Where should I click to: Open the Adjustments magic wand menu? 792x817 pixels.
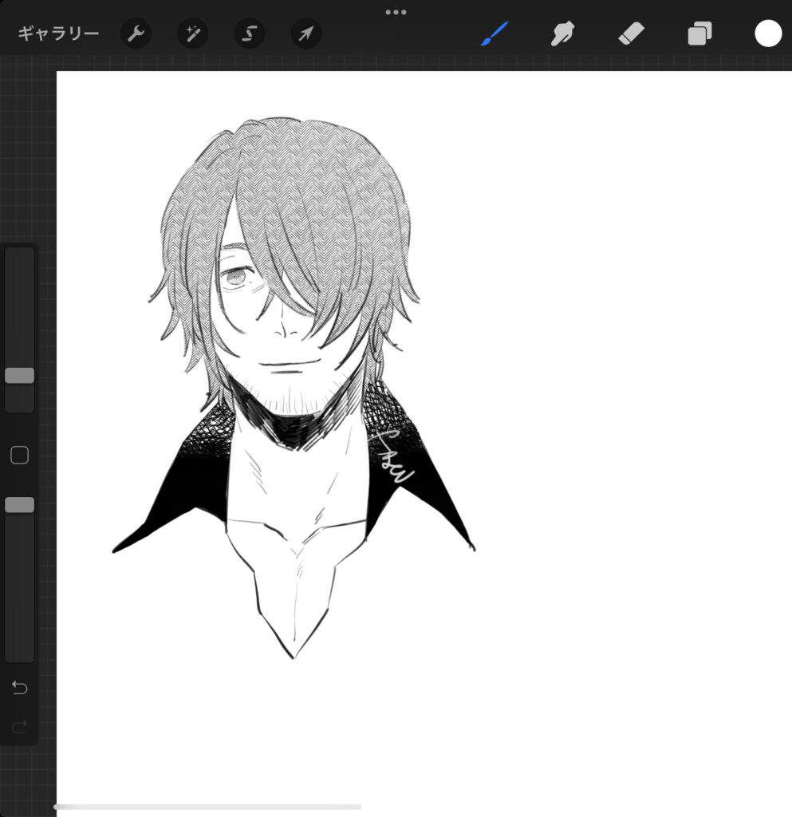tap(192, 34)
